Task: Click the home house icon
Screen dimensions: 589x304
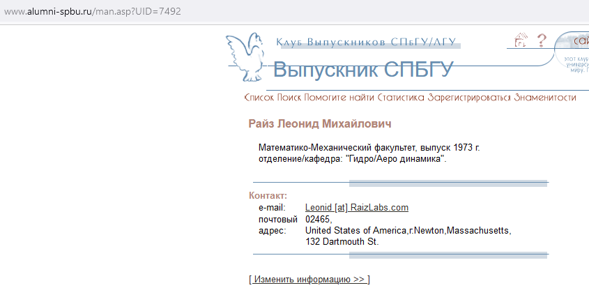Action: point(521,40)
